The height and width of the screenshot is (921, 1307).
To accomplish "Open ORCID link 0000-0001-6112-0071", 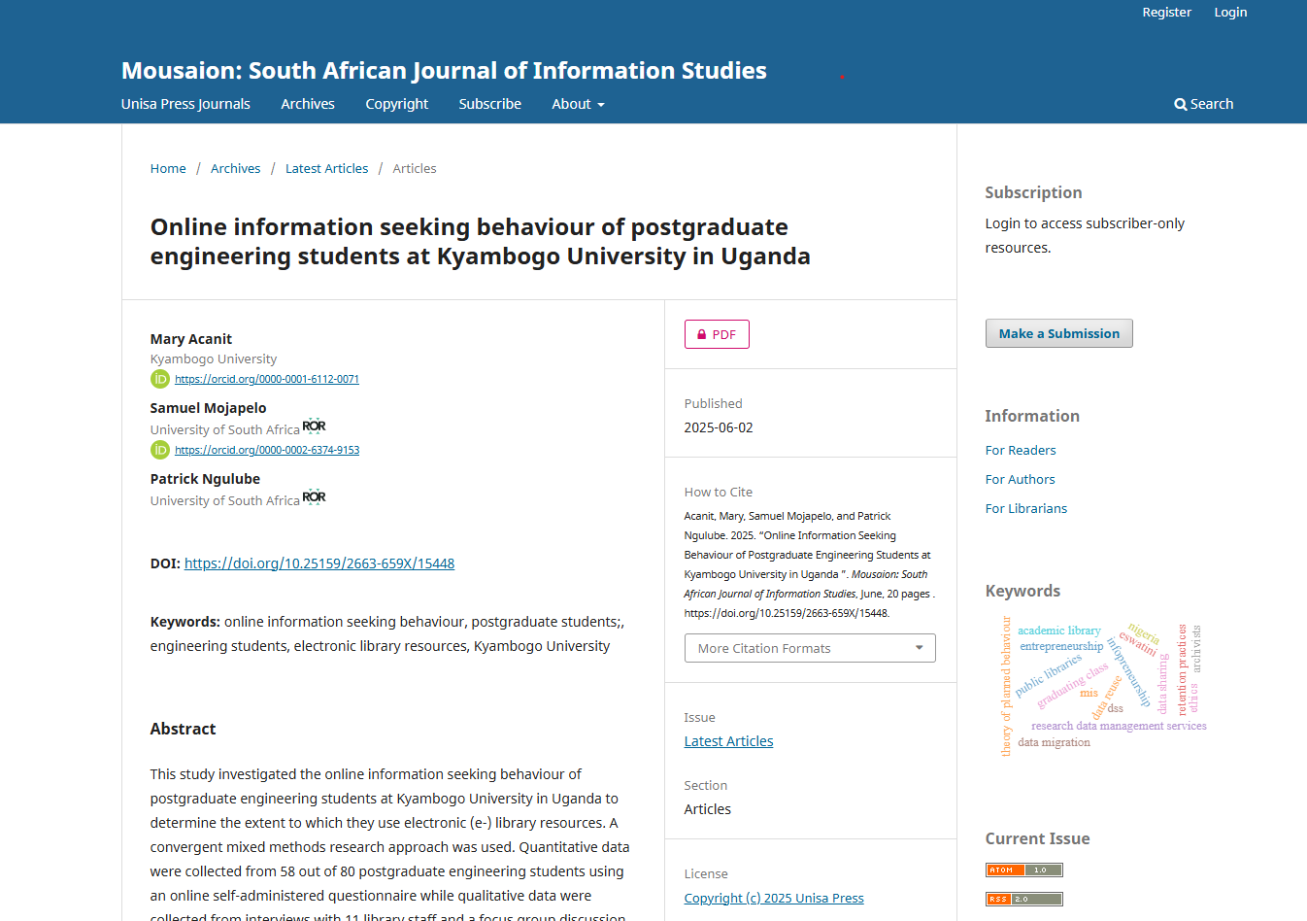I will (267, 379).
